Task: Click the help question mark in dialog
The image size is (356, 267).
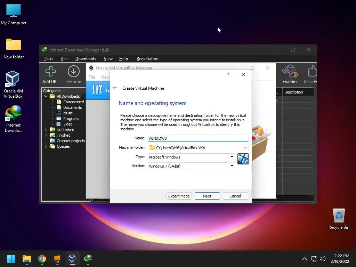Action: pos(228,74)
